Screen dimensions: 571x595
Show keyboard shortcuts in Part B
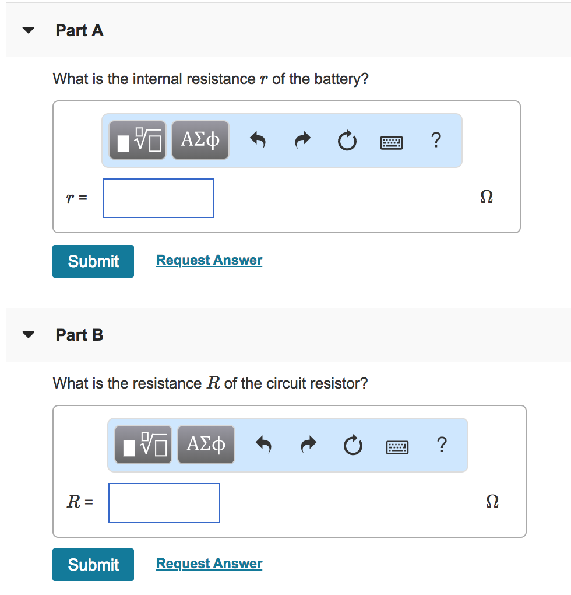[397, 447]
